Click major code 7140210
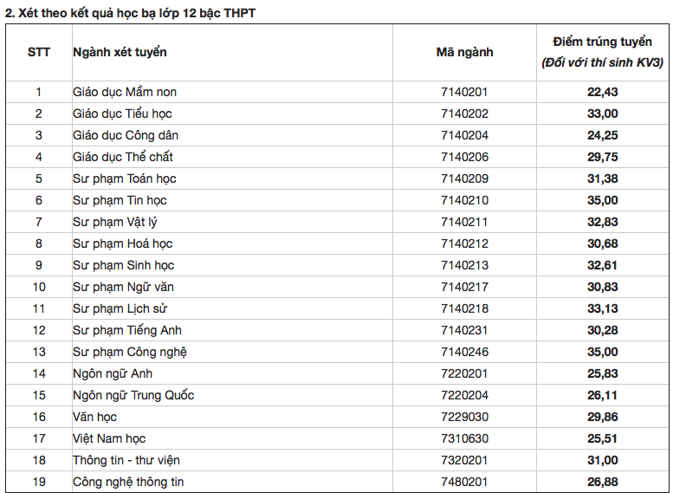673x493 pixels. [x=464, y=200]
